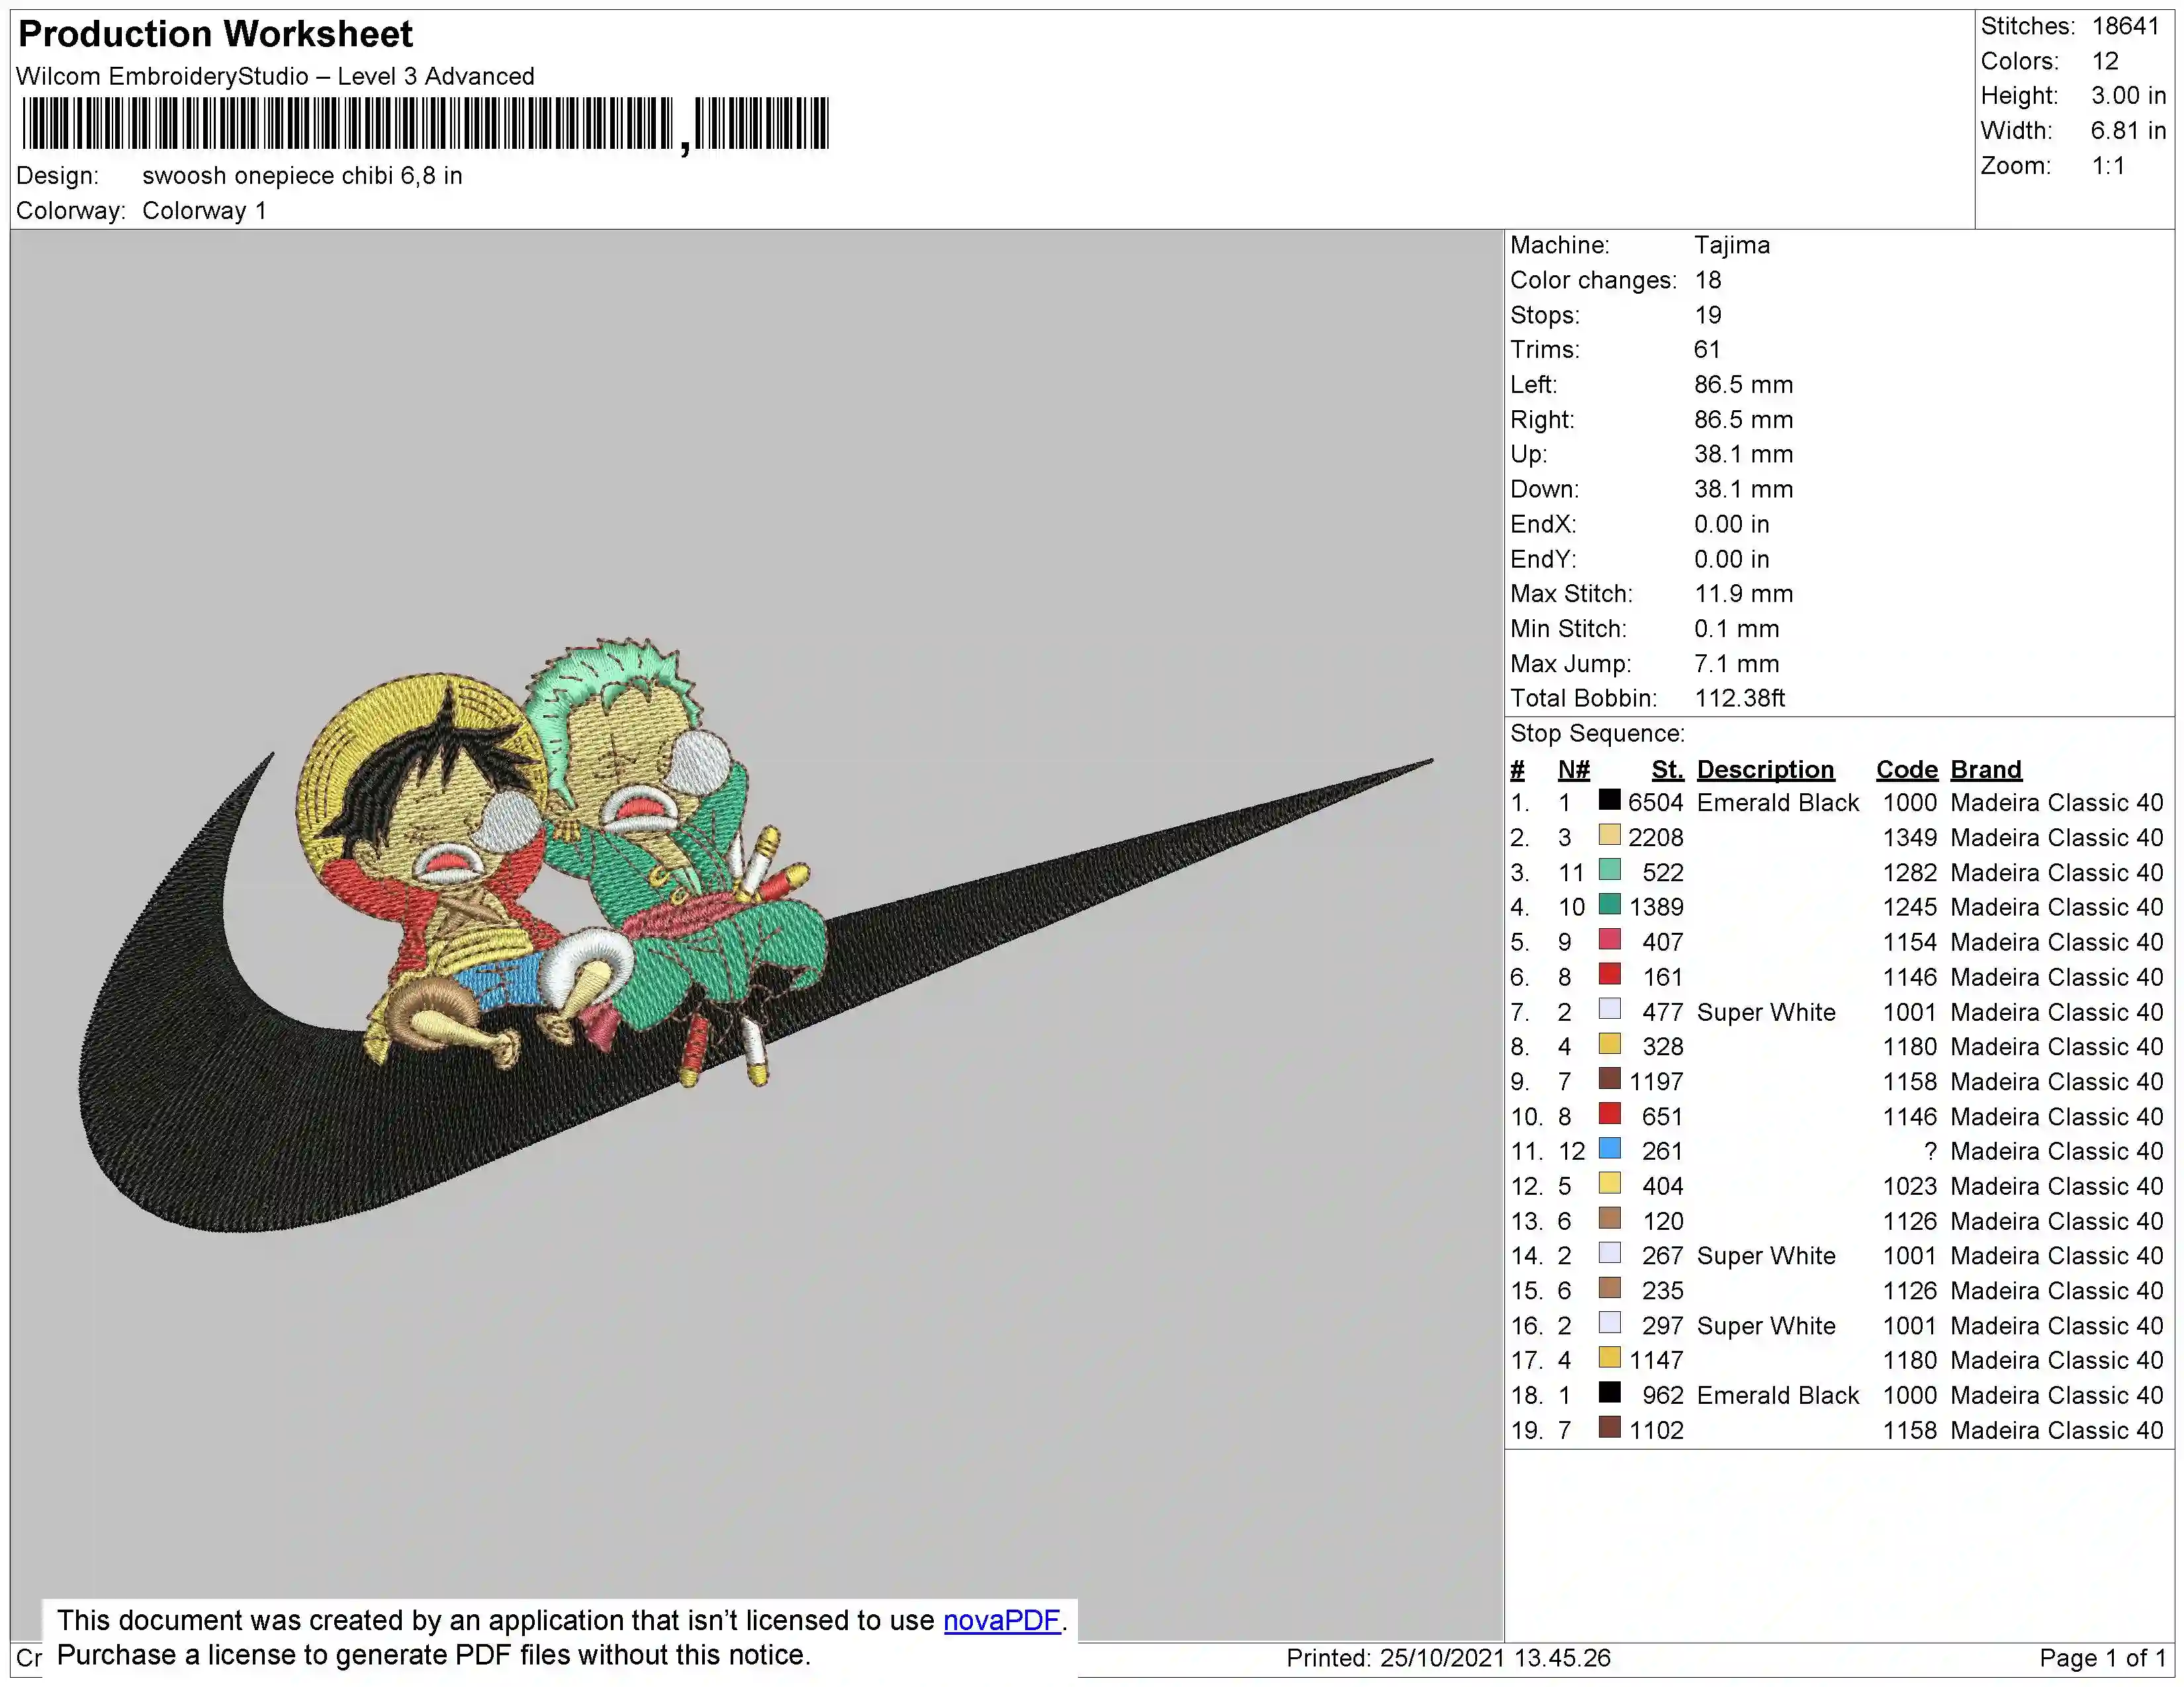This screenshot has height=1687, width=2184.
Task: Click the N# column header
Action: pyautogui.click(x=1573, y=769)
